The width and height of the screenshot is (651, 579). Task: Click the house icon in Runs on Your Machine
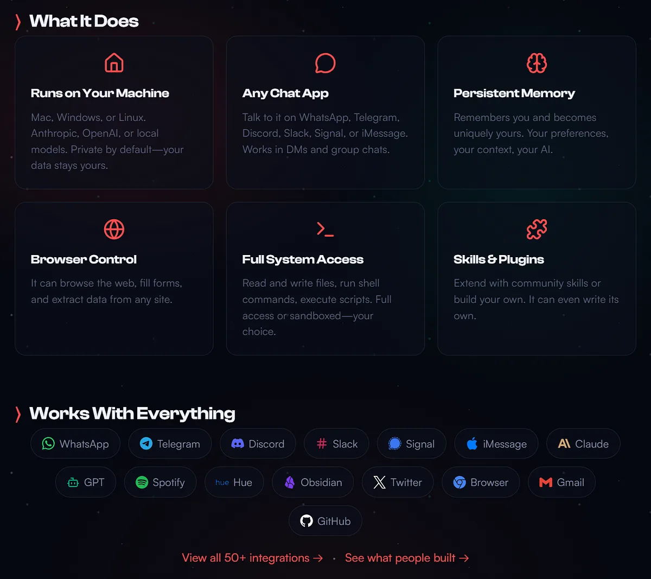click(114, 63)
